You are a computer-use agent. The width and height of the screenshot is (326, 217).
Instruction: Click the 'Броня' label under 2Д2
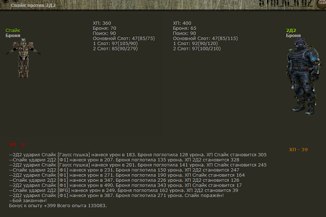(x=293, y=35)
